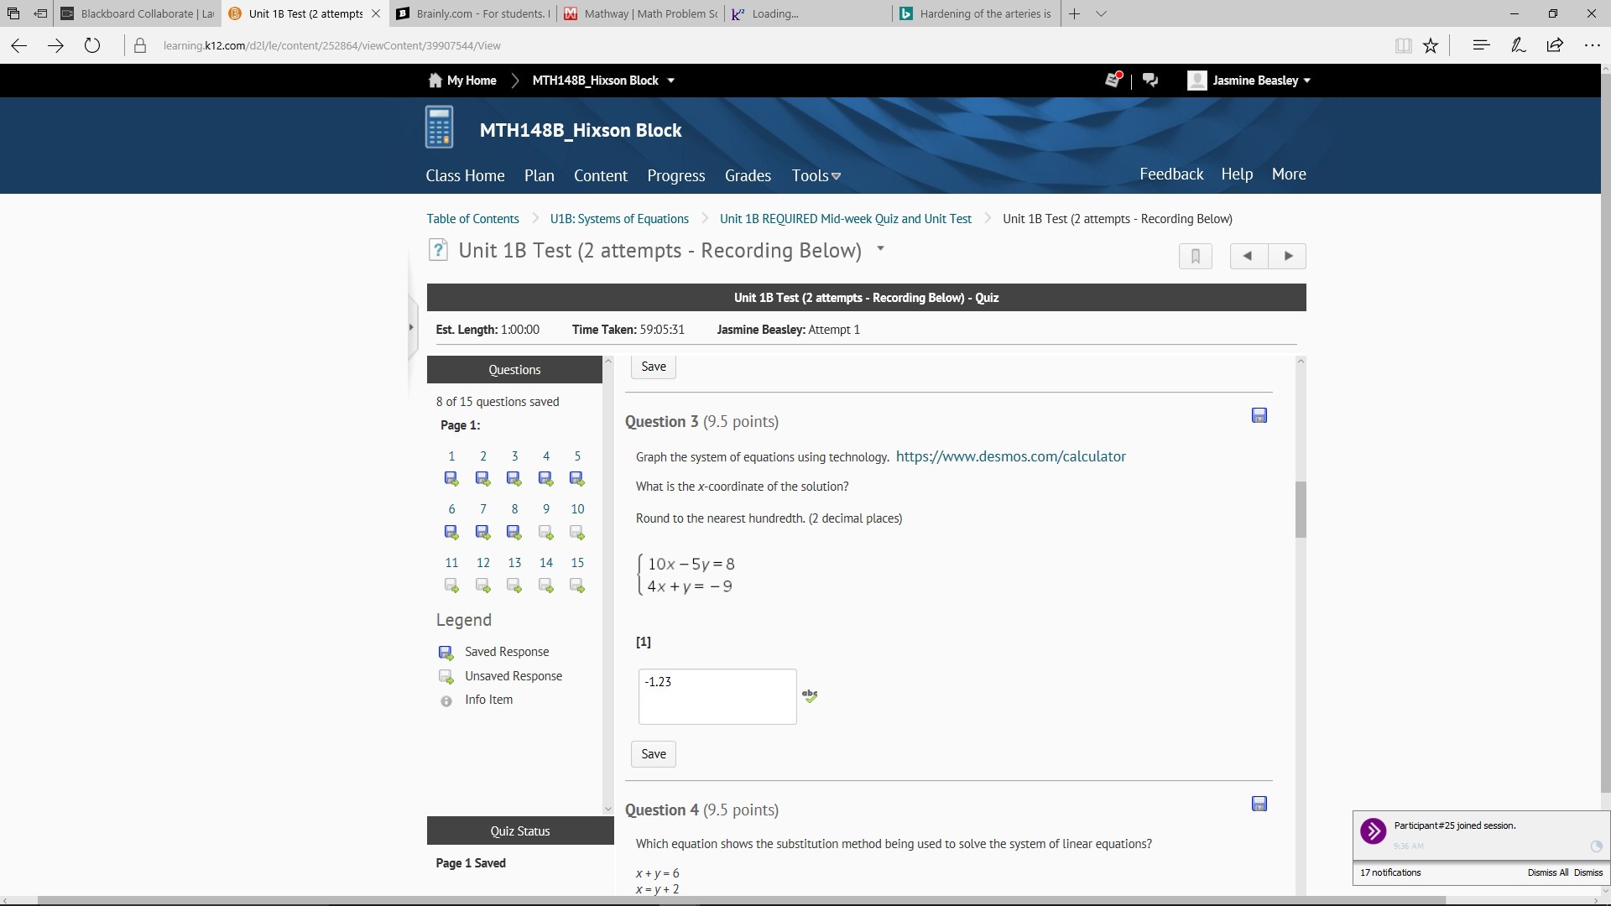Switch to the Brainly.com browser tab
Screen dimensions: 1611x906
(x=474, y=13)
